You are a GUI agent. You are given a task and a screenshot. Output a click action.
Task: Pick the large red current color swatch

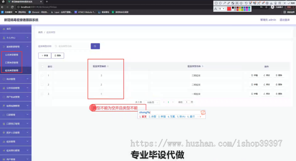229,9
